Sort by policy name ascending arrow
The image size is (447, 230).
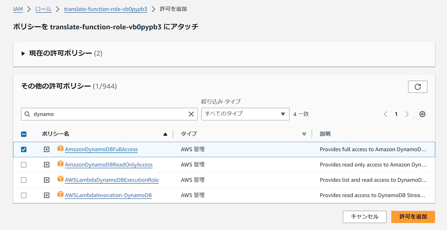pos(165,134)
